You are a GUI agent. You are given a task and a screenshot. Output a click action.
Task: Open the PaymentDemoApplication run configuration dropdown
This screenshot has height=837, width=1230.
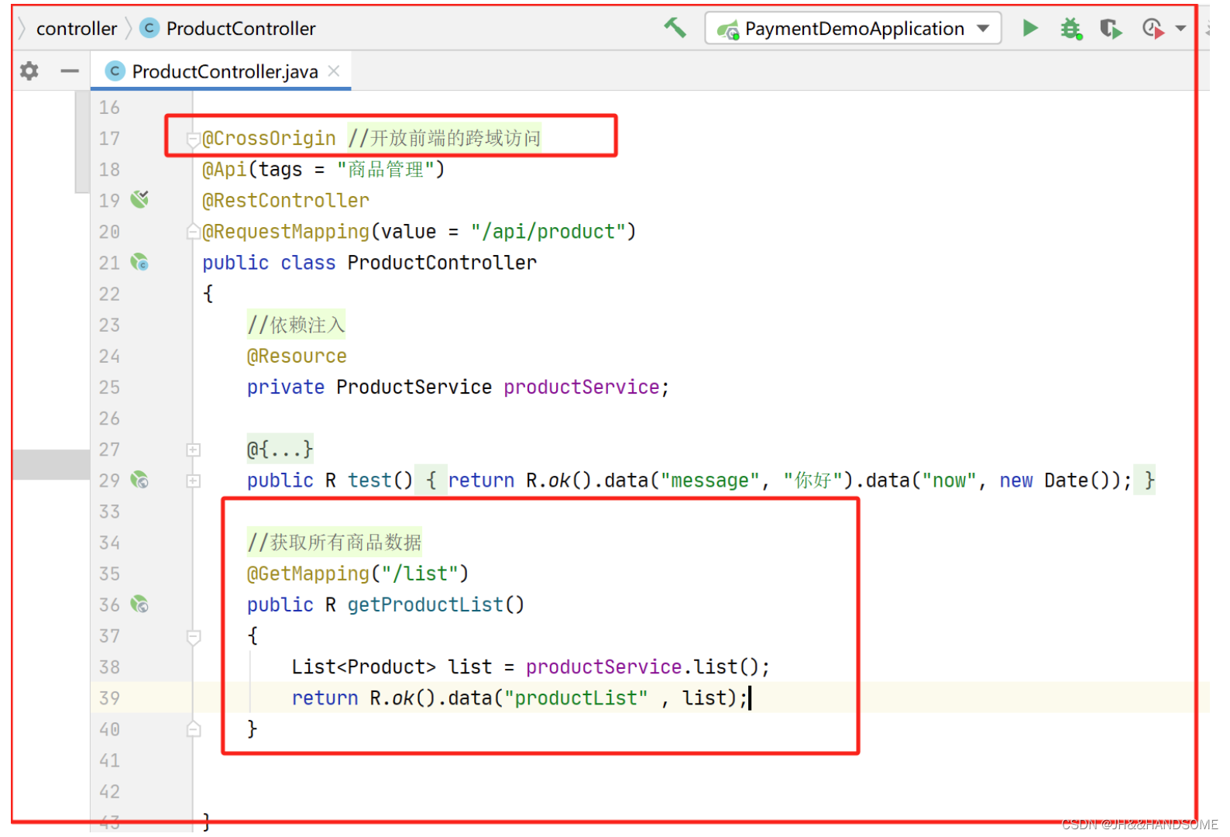853,29
